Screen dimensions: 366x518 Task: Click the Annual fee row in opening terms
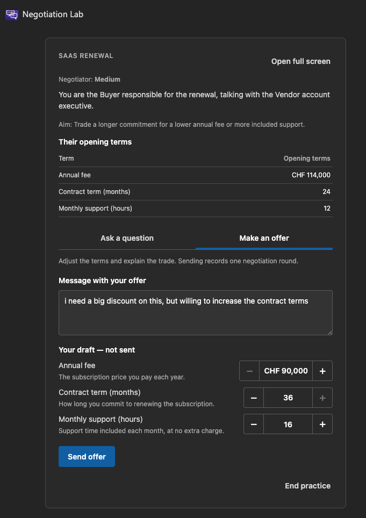tap(196, 175)
